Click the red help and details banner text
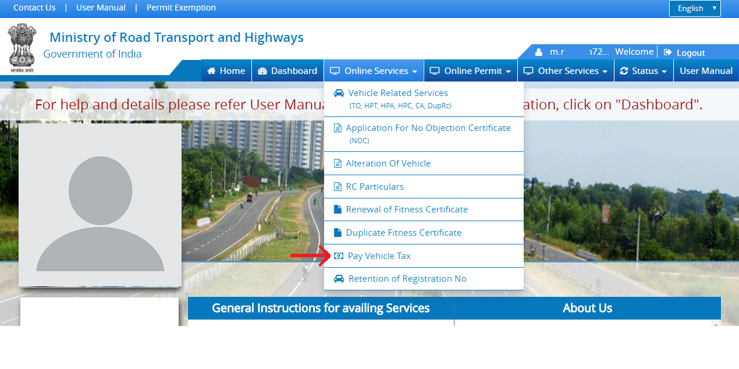Image resolution: width=739 pixels, height=369 pixels. click(x=369, y=105)
